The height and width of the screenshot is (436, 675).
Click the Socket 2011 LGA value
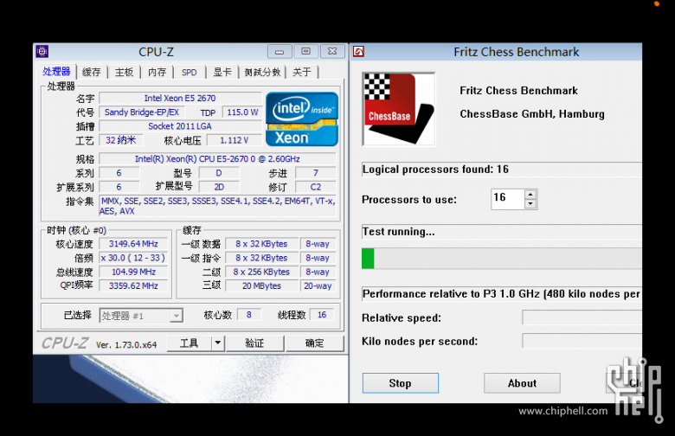coord(180,126)
